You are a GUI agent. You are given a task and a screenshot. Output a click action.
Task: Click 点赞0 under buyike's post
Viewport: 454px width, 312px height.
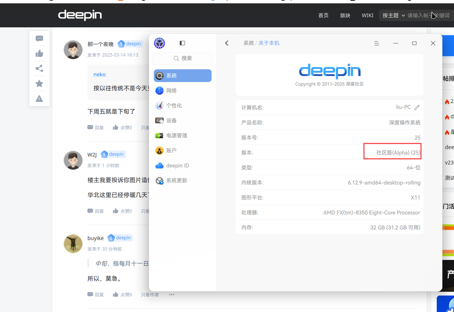pyautogui.click(x=122, y=294)
